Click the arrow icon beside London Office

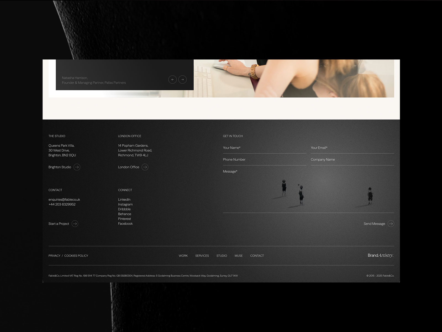pyautogui.click(x=145, y=167)
